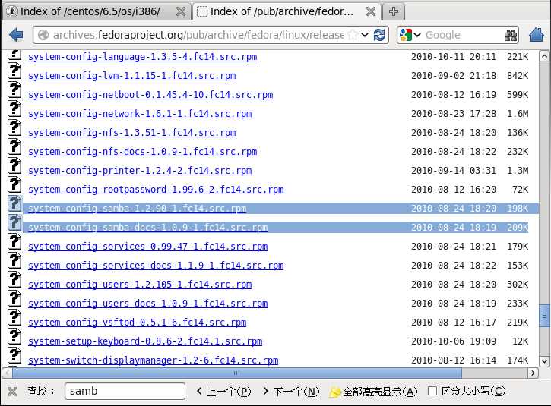Focus the find field containing samb
This screenshot has width=551, height=406.
tap(125, 391)
